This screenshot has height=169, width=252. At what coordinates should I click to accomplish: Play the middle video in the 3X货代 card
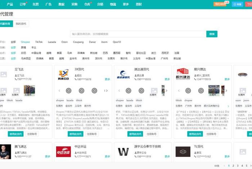(x=81, y=91)
